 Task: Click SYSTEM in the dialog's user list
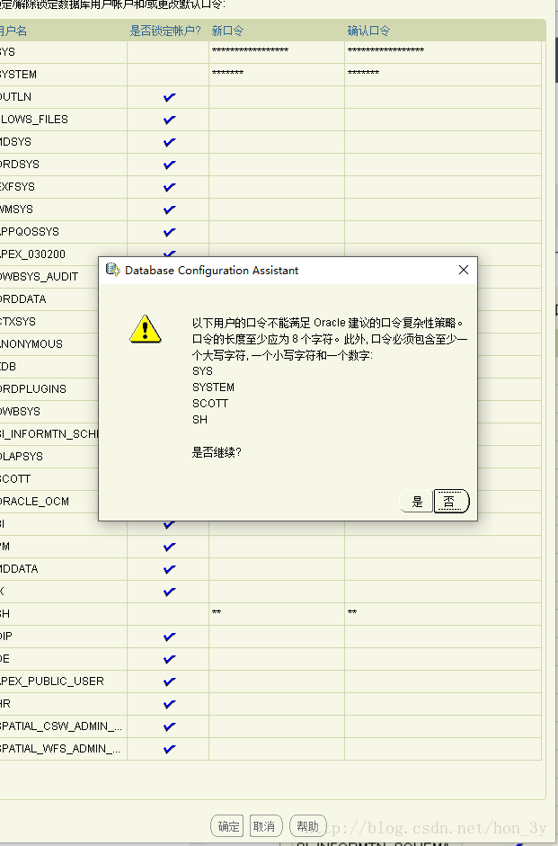[214, 387]
